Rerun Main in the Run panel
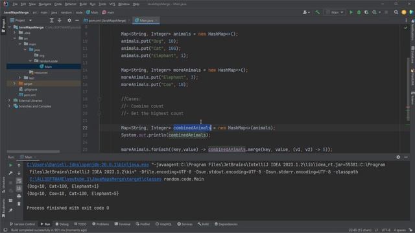 [10, 165]
